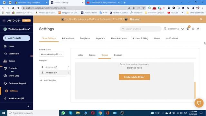206x116 pixels.
Task: Open Other bookmarks folder
Action: click(x=195, y=13)
